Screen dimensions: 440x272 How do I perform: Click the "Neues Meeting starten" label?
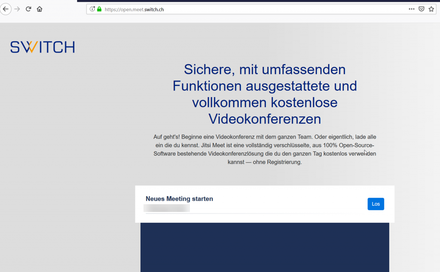pos(179,199)
